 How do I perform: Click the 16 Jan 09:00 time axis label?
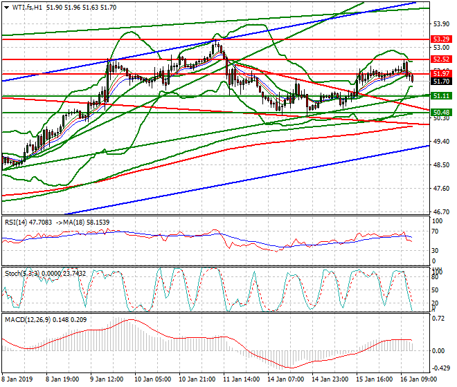click(x=418, y=379)
